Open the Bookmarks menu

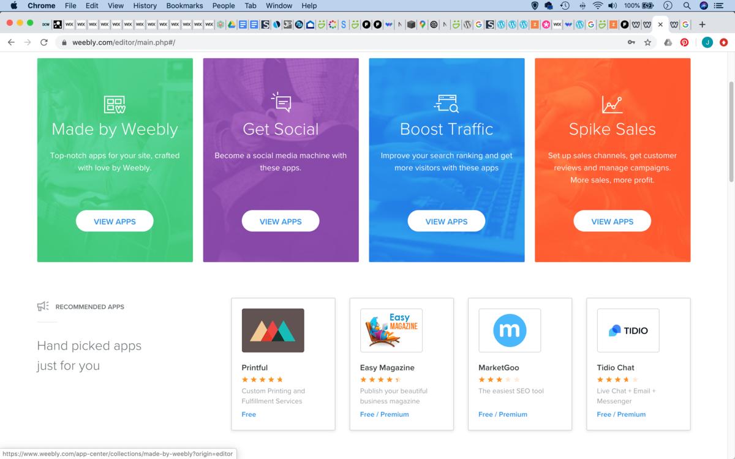coord(184,6)
